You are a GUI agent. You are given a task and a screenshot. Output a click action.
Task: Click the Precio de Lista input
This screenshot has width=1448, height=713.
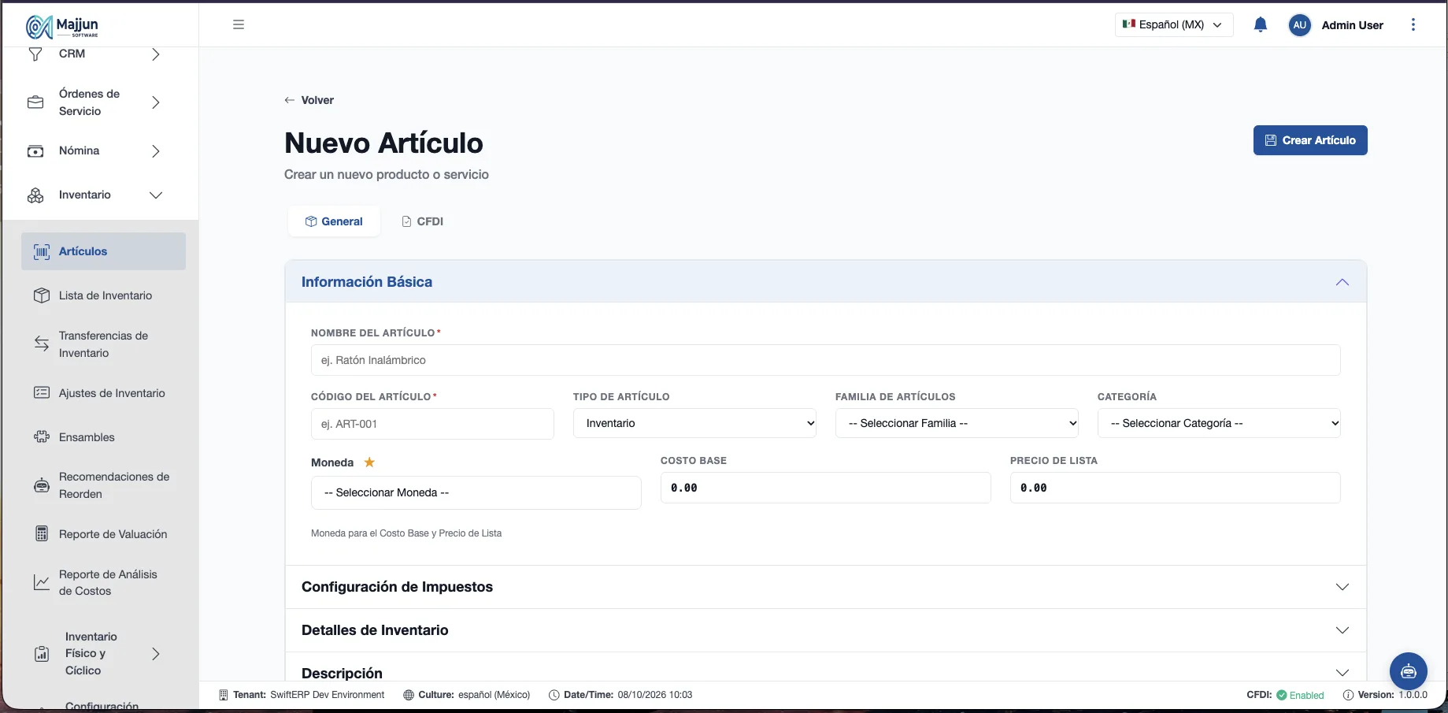1175,488
